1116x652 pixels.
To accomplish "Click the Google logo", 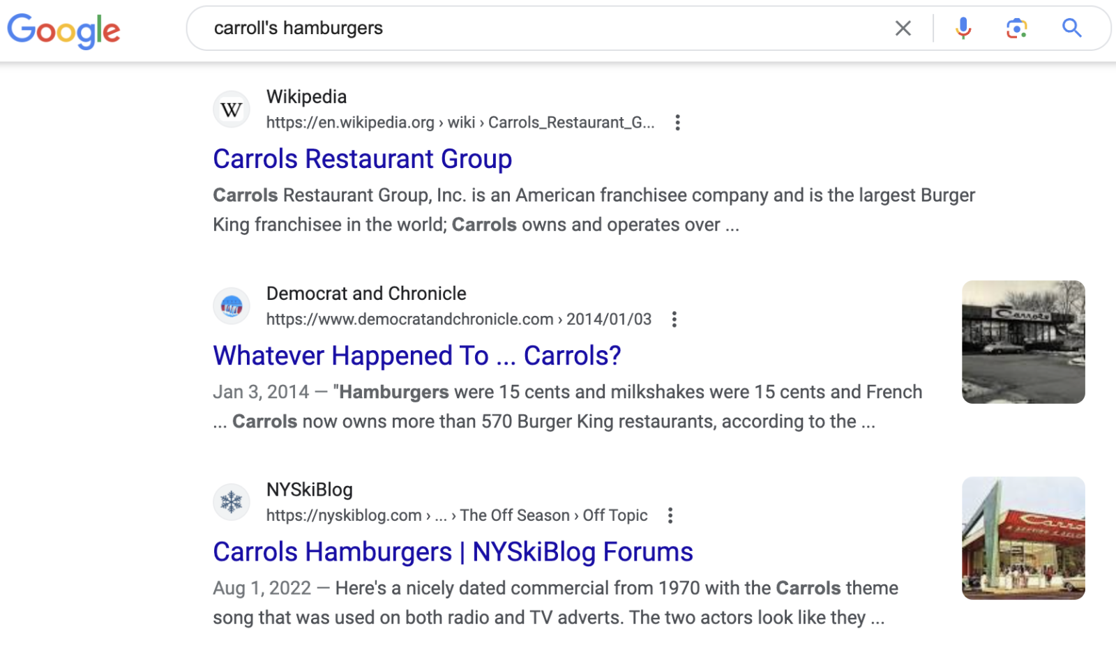I will coord(63,30).
